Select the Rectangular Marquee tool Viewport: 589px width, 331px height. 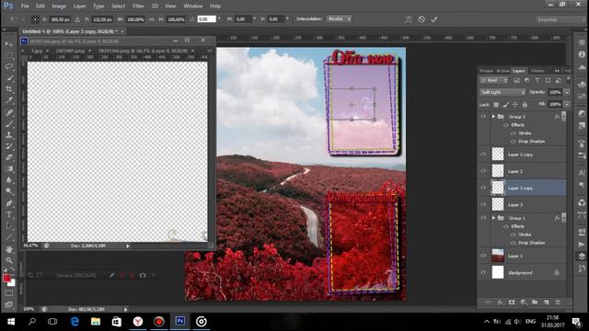click(9, 55)
